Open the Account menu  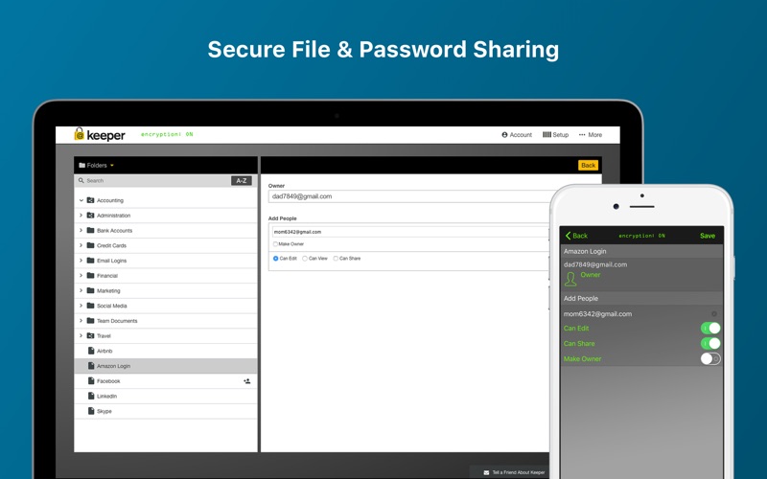517,135
